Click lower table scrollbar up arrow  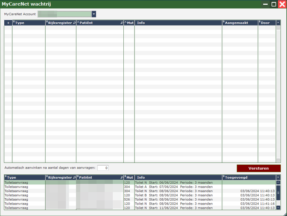click(278, 183)
